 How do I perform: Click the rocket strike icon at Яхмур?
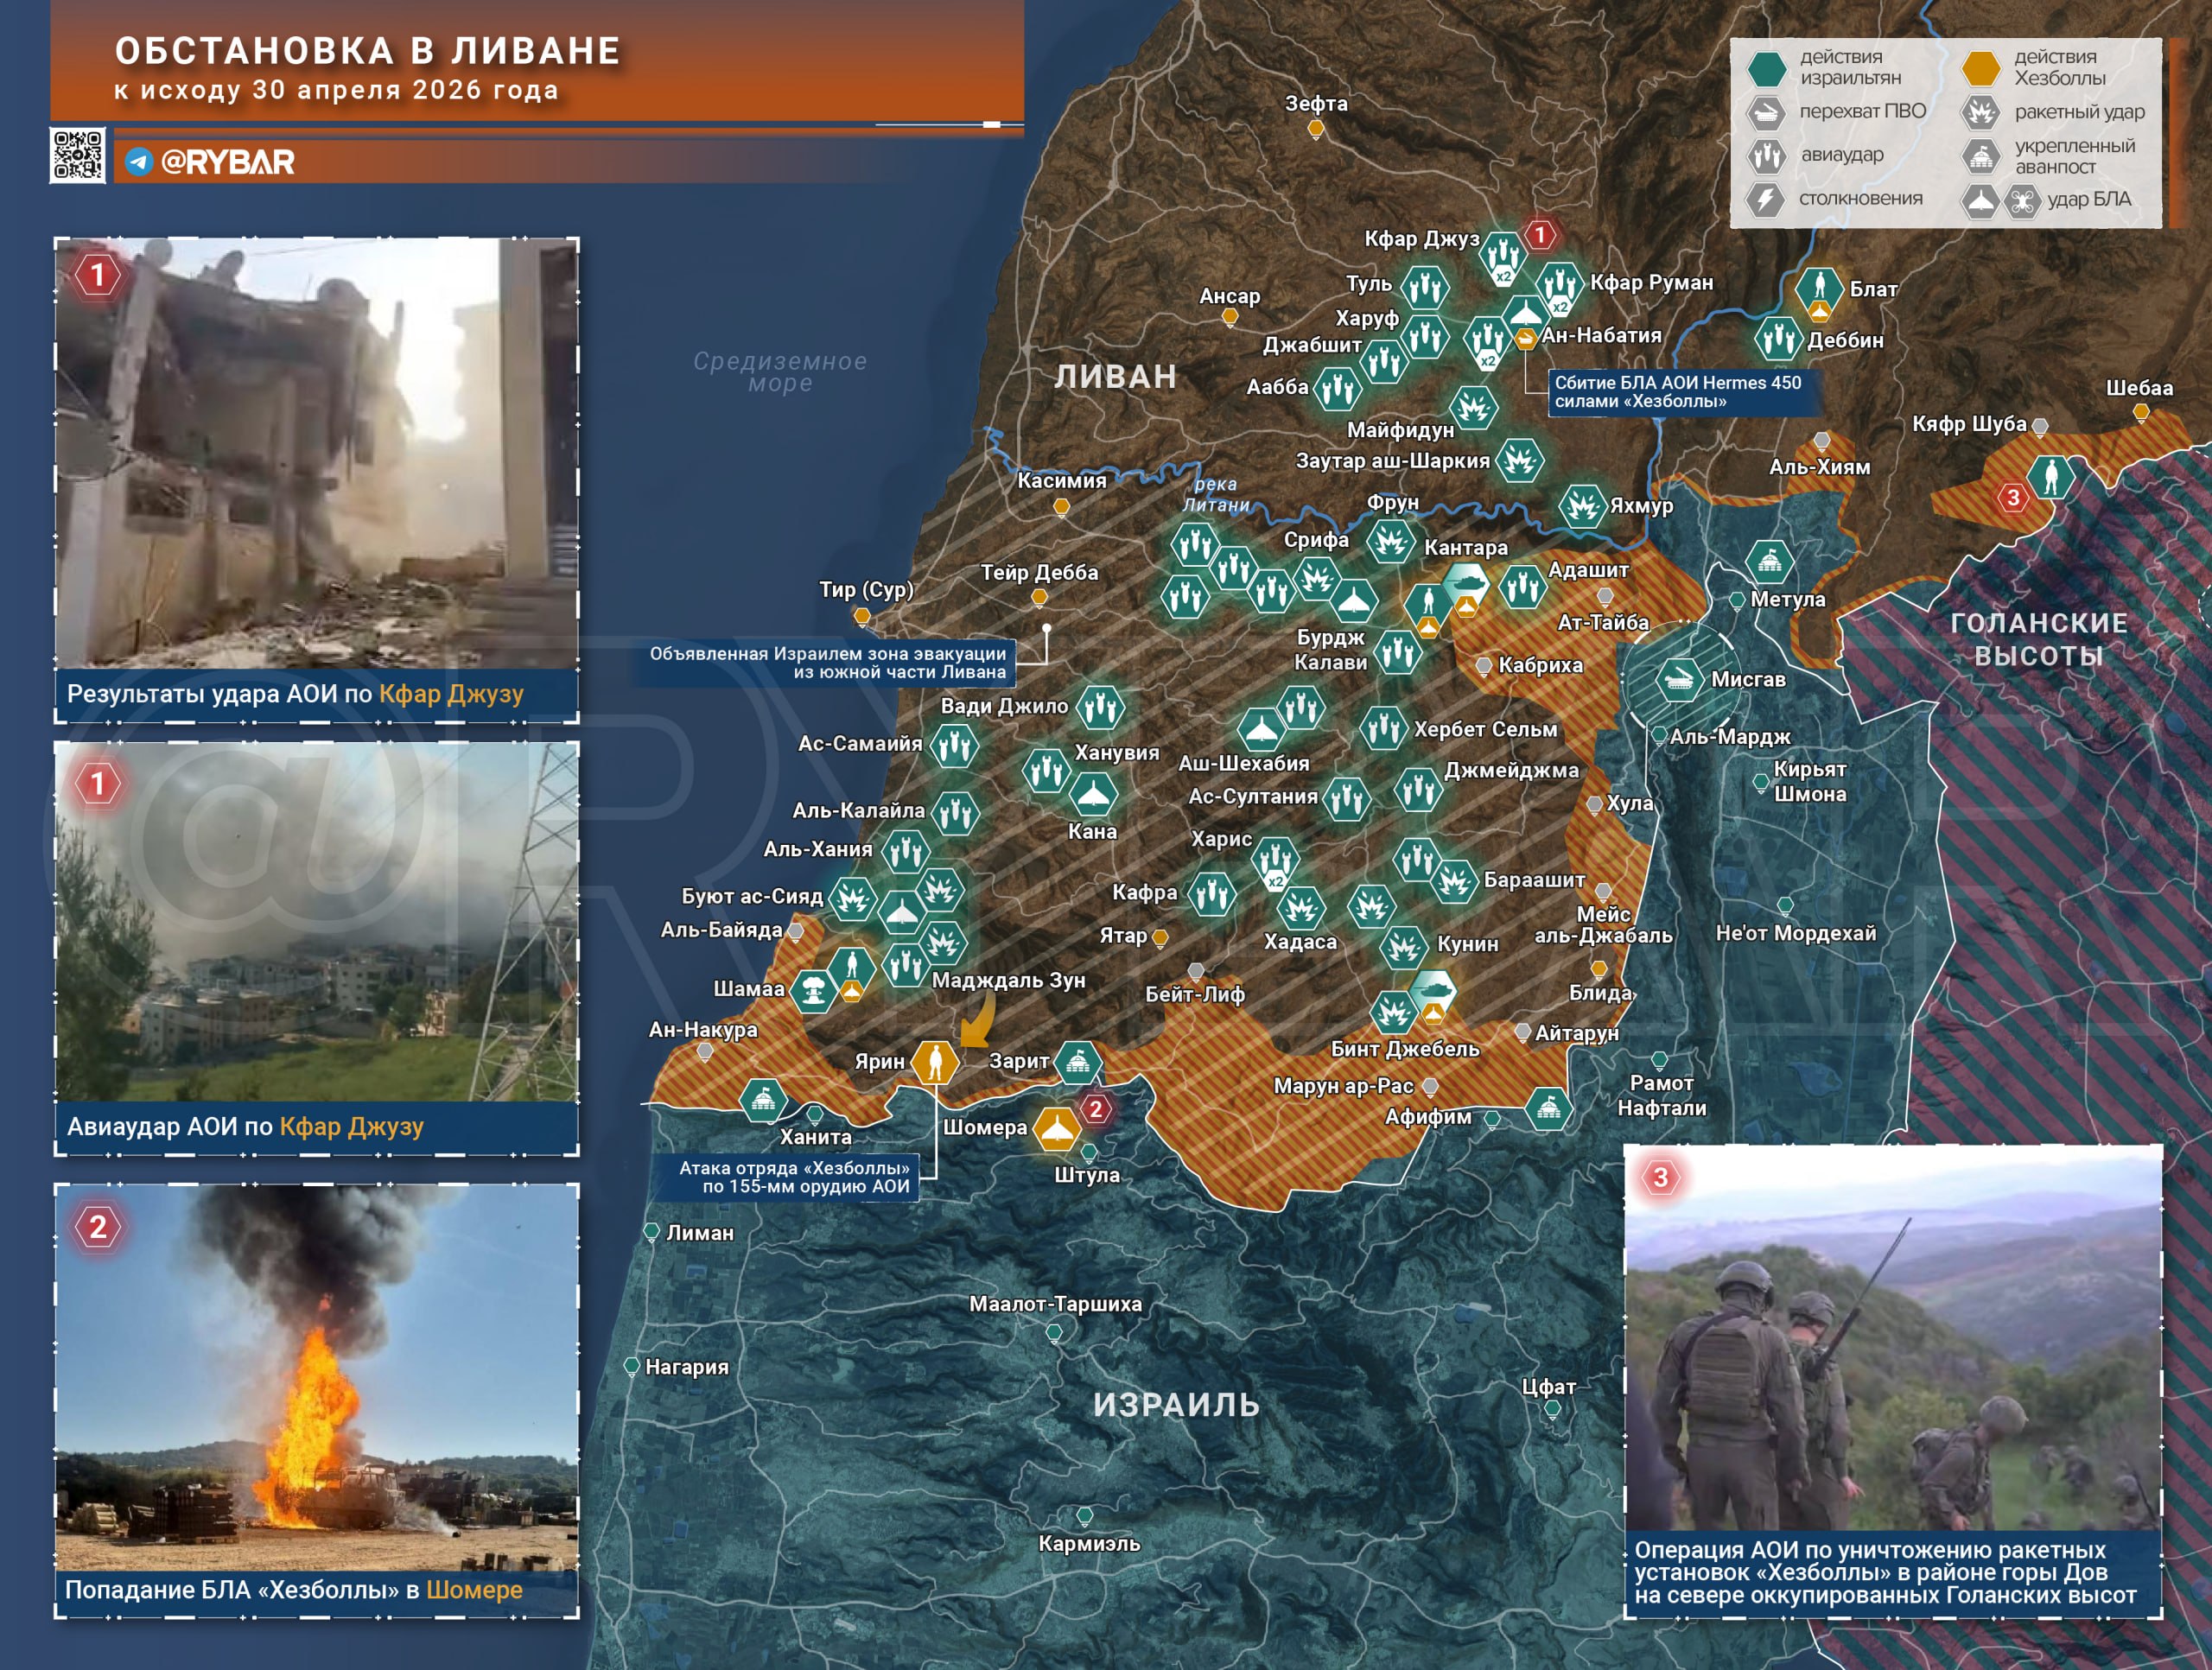pos(1582,507)
